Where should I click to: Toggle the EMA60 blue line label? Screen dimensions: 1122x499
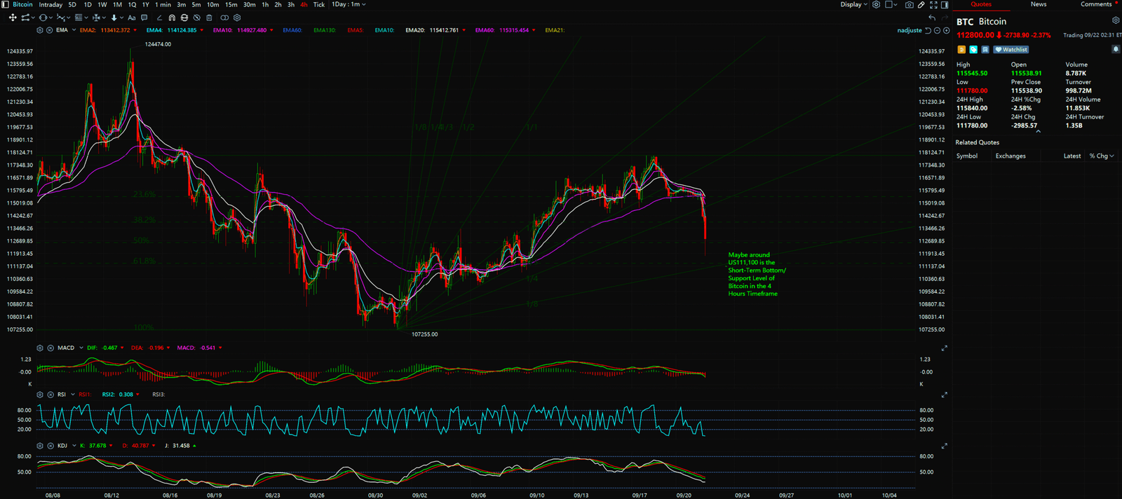(x=292, y=30)
